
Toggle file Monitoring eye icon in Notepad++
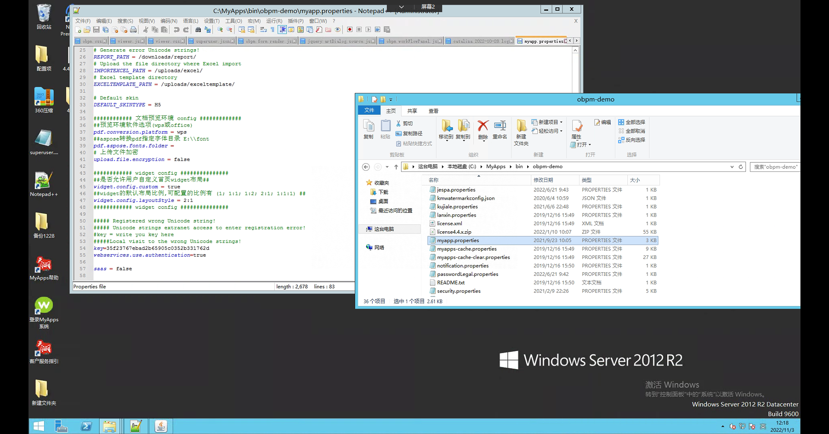pyautogui.click(x=337, y=30)
